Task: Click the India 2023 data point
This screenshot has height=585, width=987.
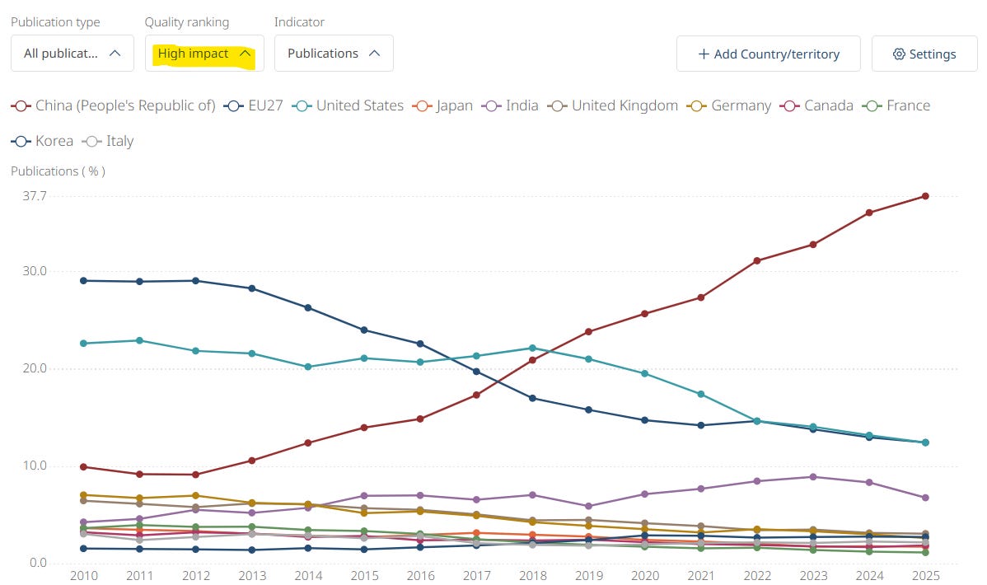Action: point(813,477)
